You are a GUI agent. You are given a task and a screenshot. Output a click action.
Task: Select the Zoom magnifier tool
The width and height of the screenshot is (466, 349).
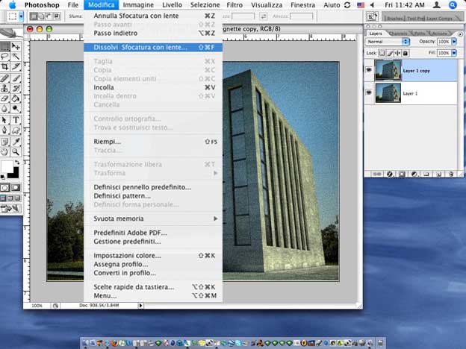(x=16, y=151)
